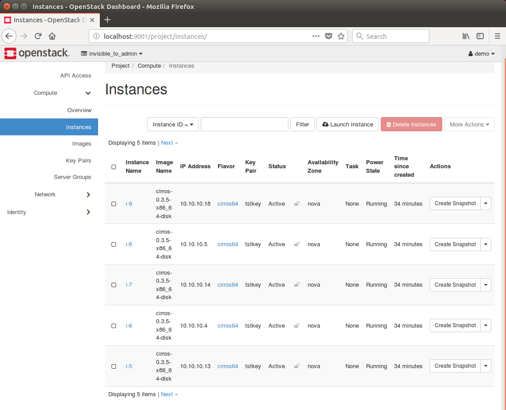Viewport: 506px width, 410px height.
Task: Toggle the Firefox sidebar icon
Action: pos(480,36)
